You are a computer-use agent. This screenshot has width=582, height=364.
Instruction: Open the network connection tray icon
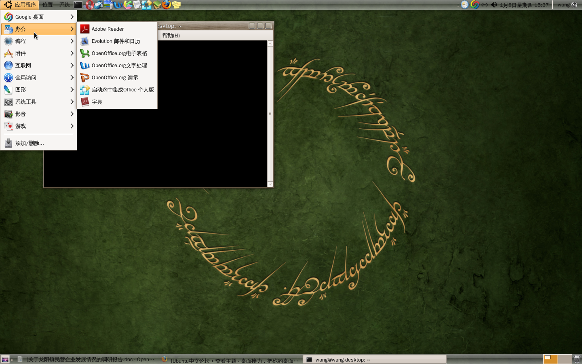(484, 5)
